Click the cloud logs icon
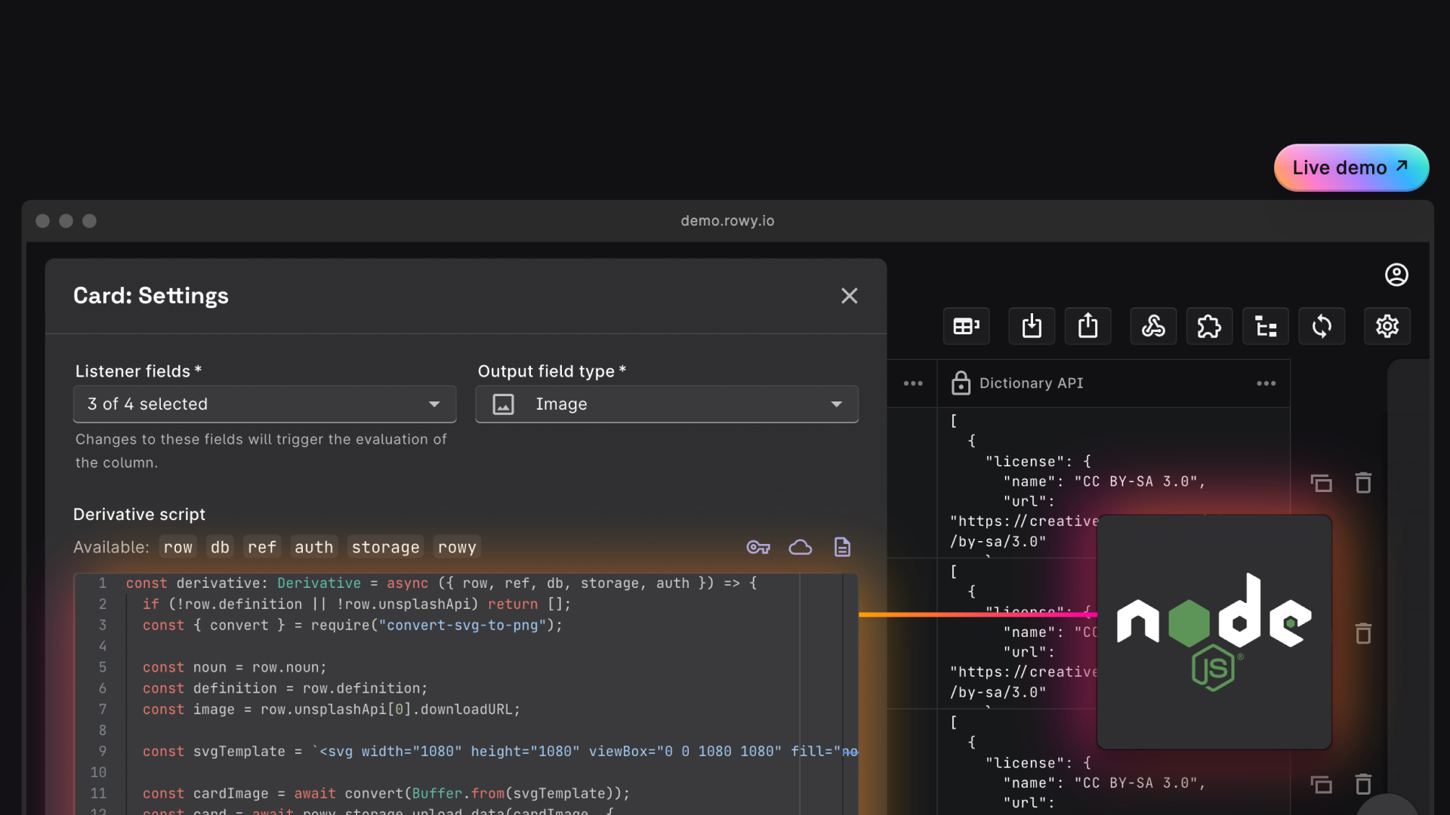This screenshot has width=1450, height=815. (x=800, y=547)
